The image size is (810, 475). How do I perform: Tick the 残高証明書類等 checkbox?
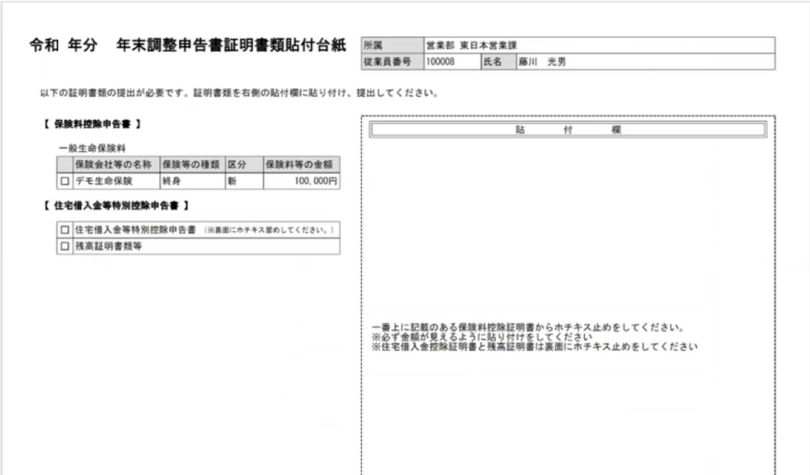64,246
